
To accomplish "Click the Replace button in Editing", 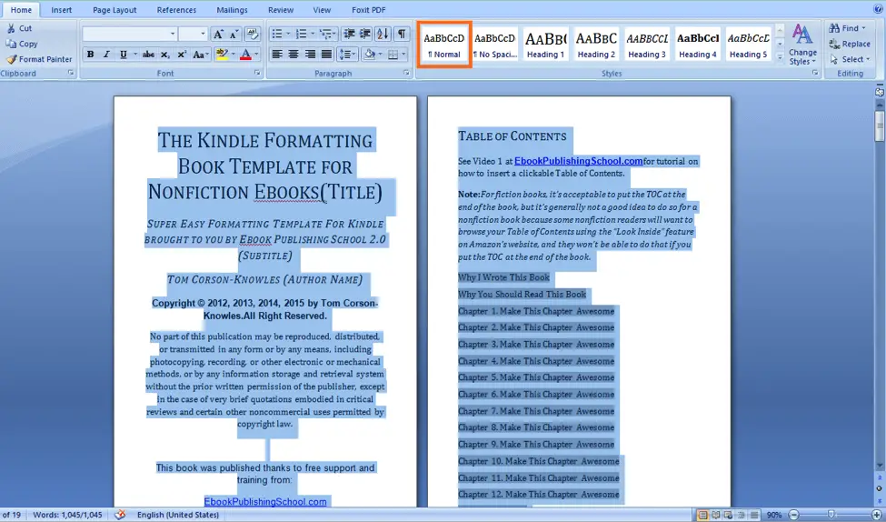I will coord(850,44).
